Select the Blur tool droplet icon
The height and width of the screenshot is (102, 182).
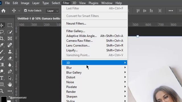[10, 65]
